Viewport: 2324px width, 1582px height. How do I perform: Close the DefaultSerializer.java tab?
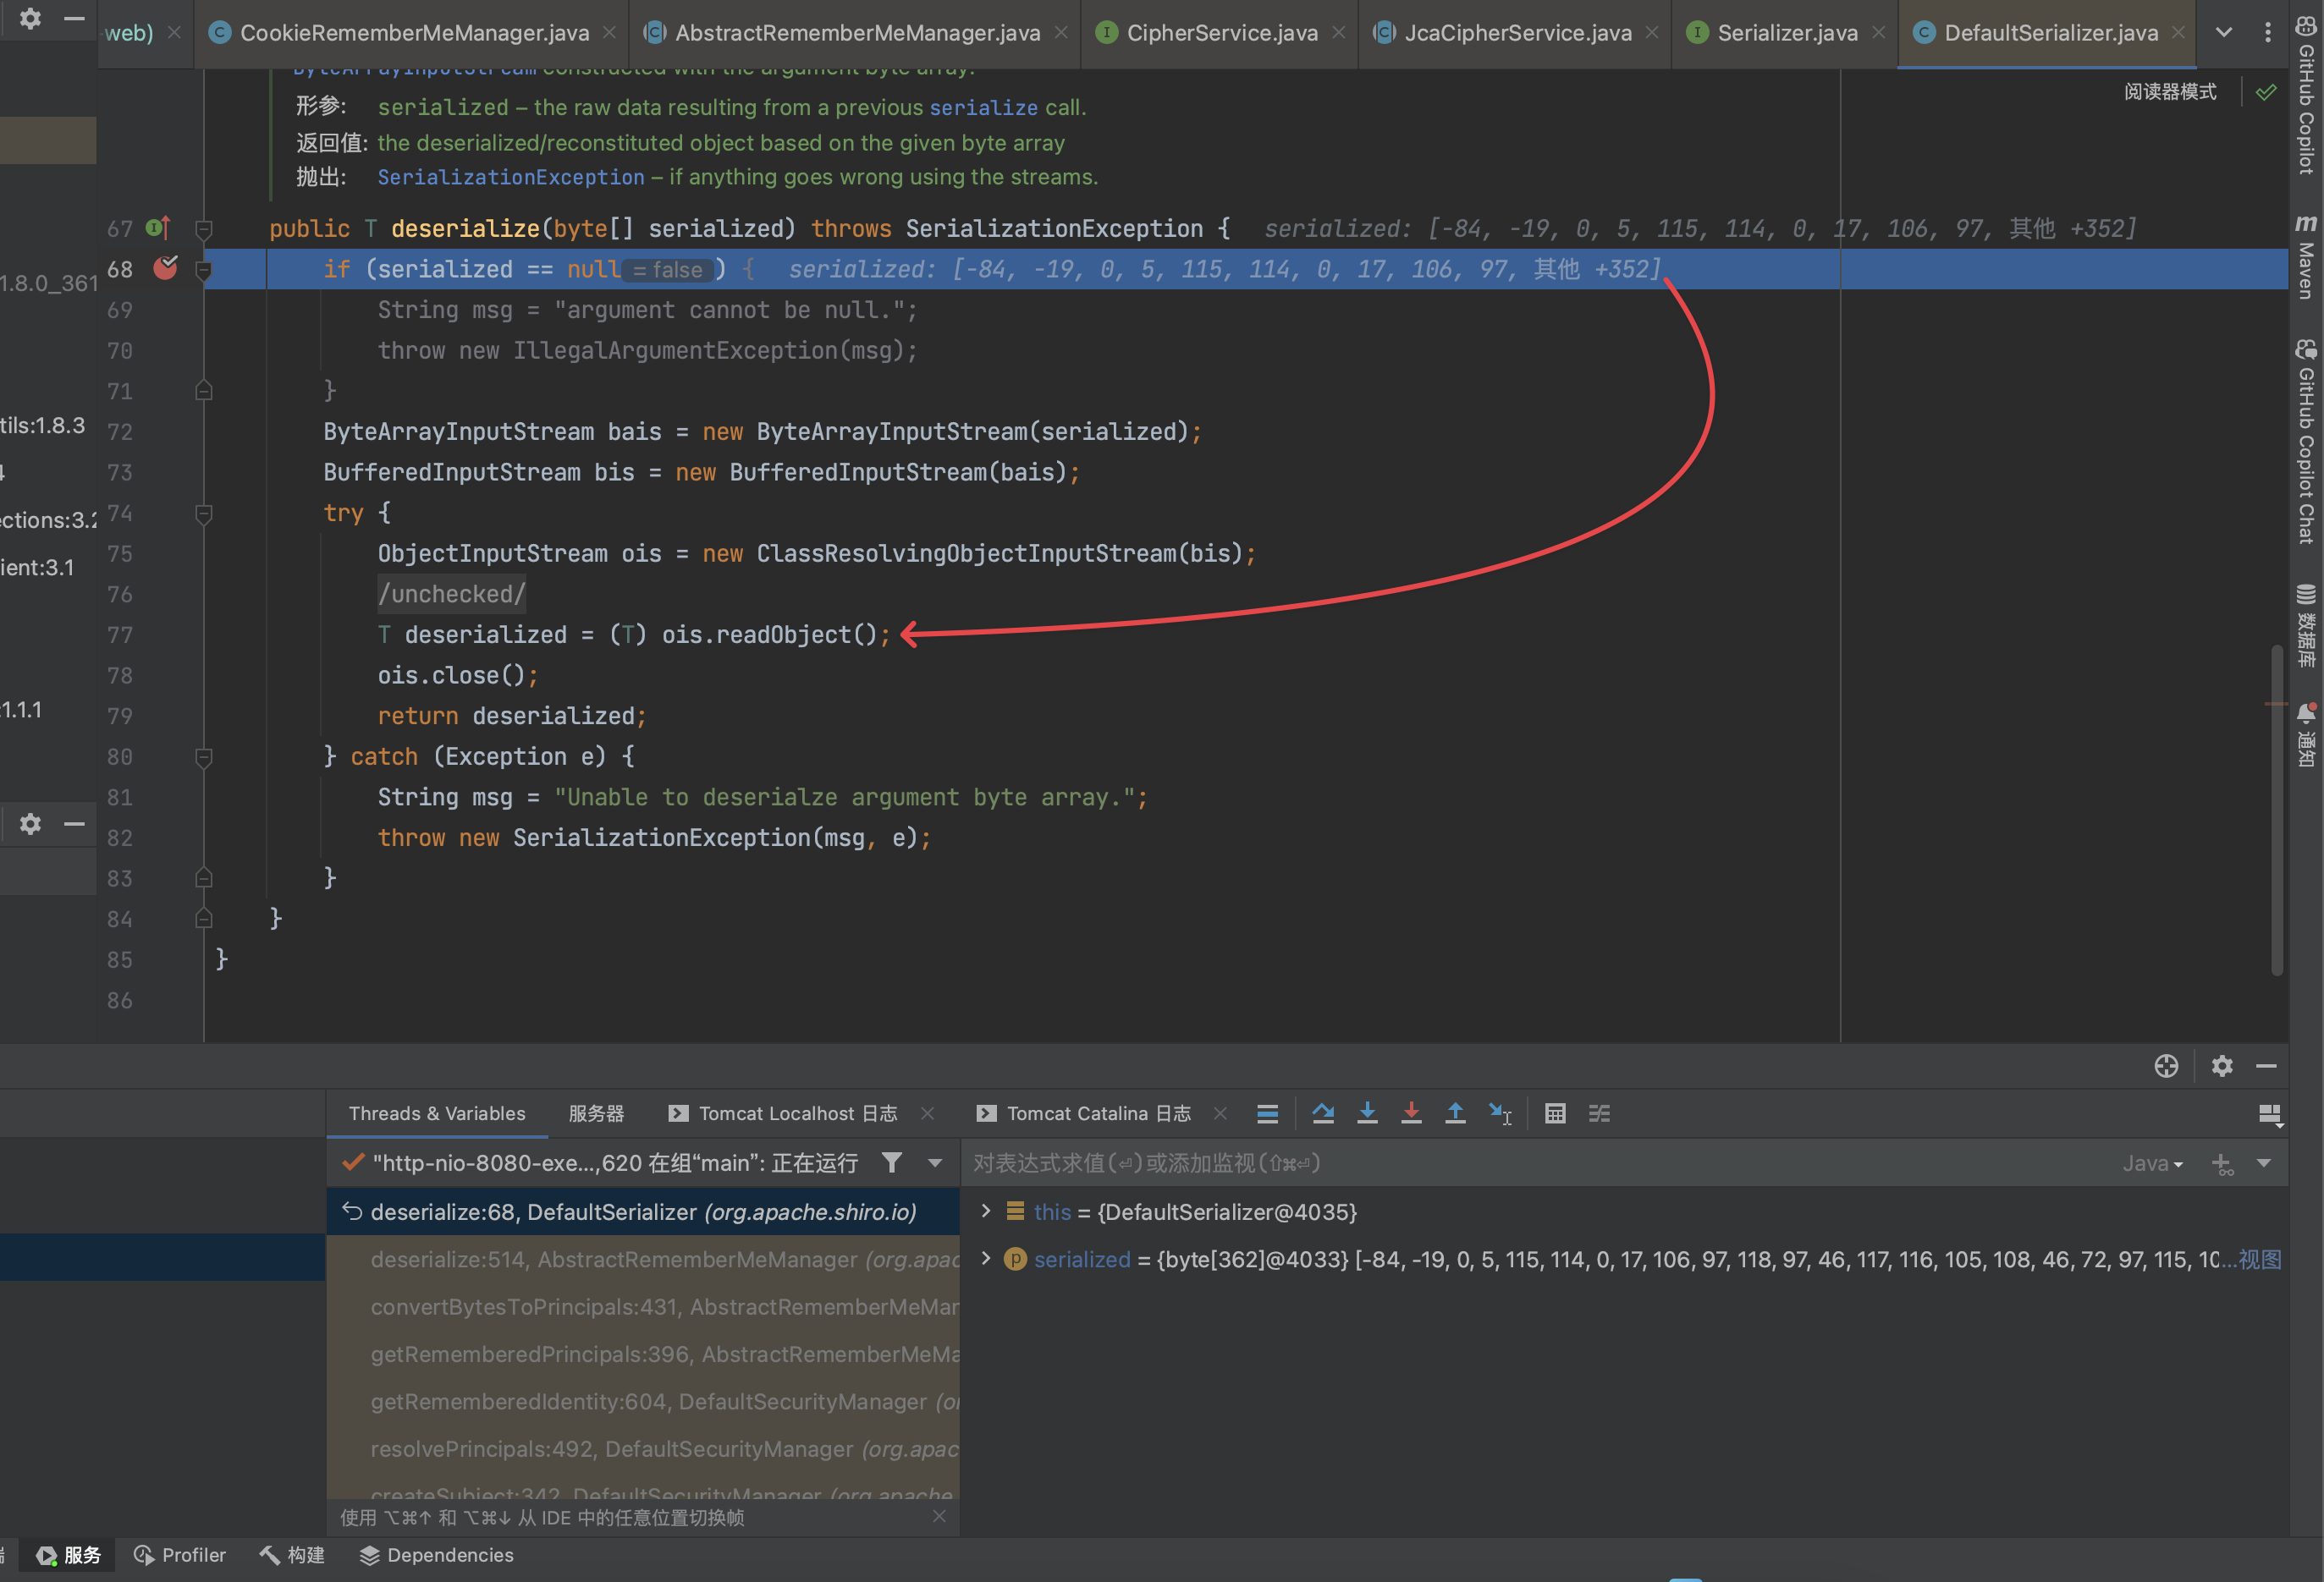tap(2179, 33)
